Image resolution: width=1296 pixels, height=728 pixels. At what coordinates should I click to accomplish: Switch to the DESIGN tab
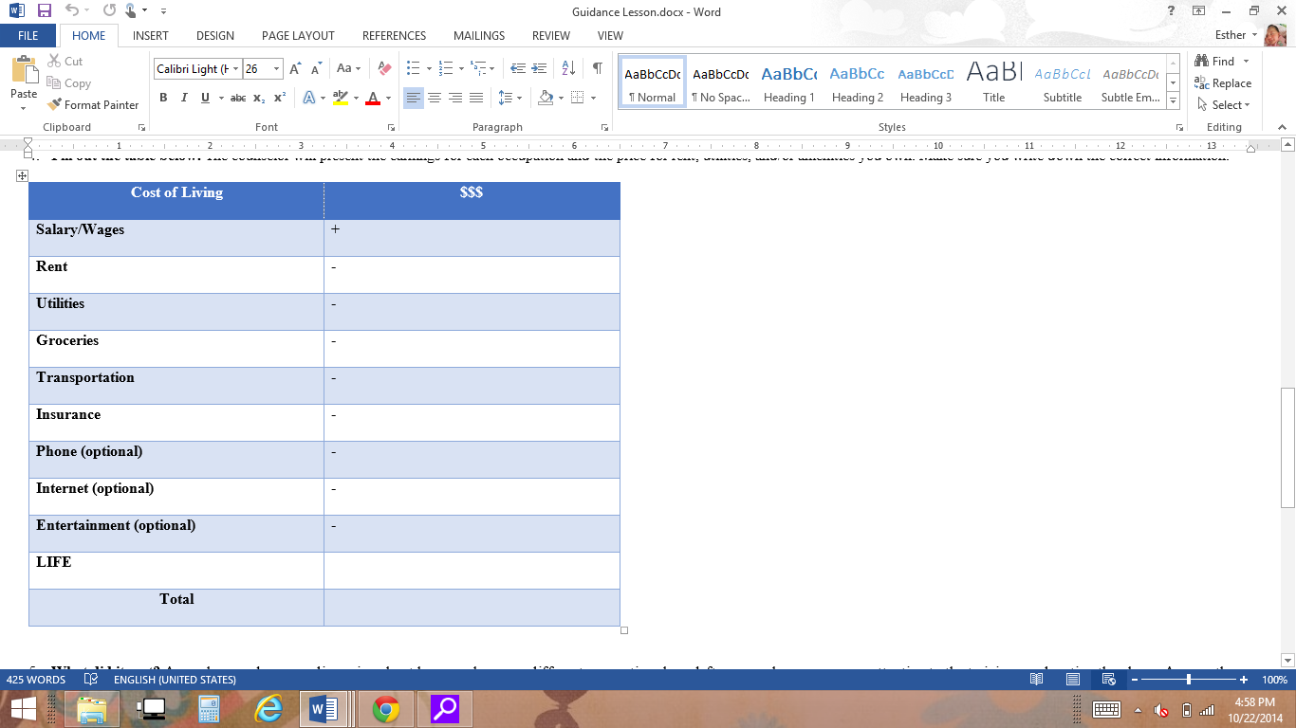pos(215,36)
